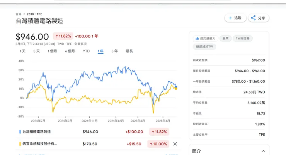Click the $170.50 price value
This screenshot has width=286, height=155.
click(90, 144)
